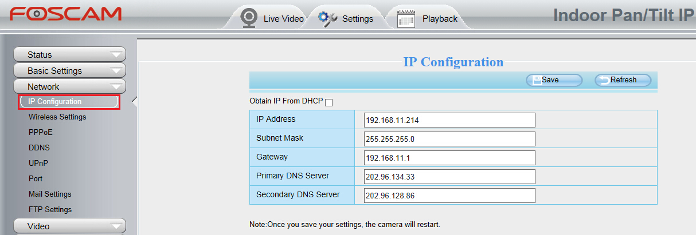Click the IP Address input field
Viewport: 696px width, 235px height.
pyautogui.click(x=449, y=120)
